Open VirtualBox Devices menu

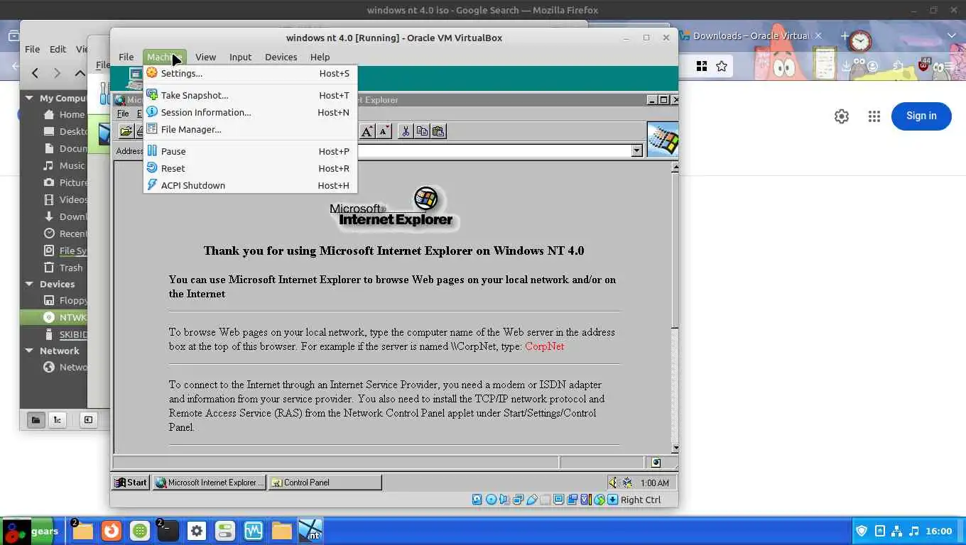point(281,57)
